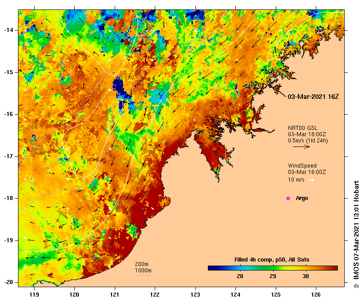364x302 pixels.
Task: Click the '03-Mar 18:00Z' timestamp
Action: coord(307,134)
